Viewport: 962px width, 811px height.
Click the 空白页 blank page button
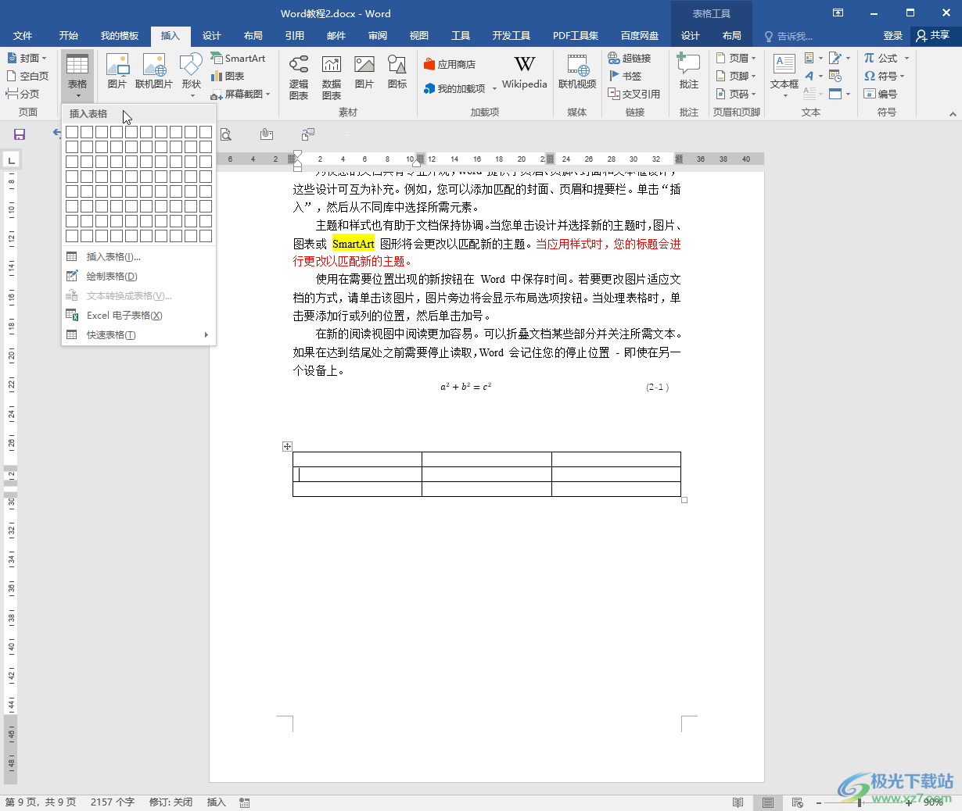tap(27, 76)
